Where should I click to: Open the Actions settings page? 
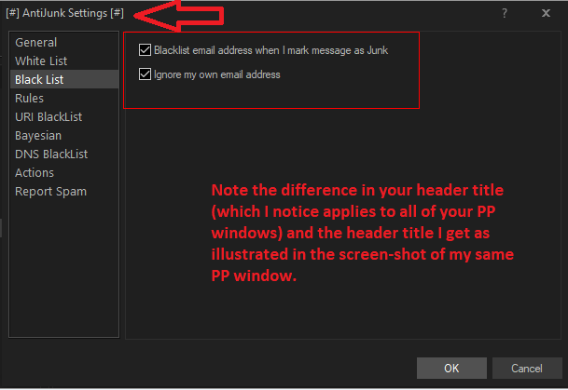tap(63, 173)
